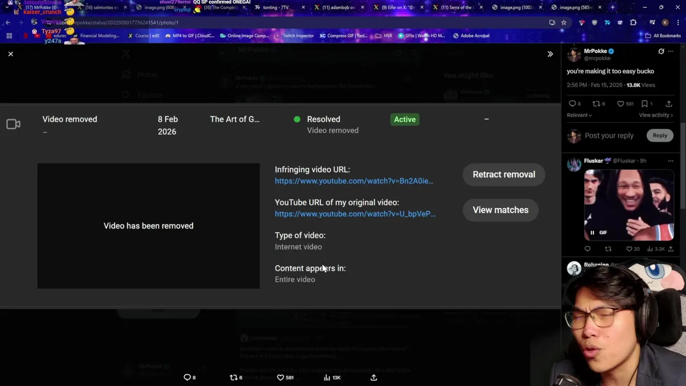Click the share icon below the photo

374,377
